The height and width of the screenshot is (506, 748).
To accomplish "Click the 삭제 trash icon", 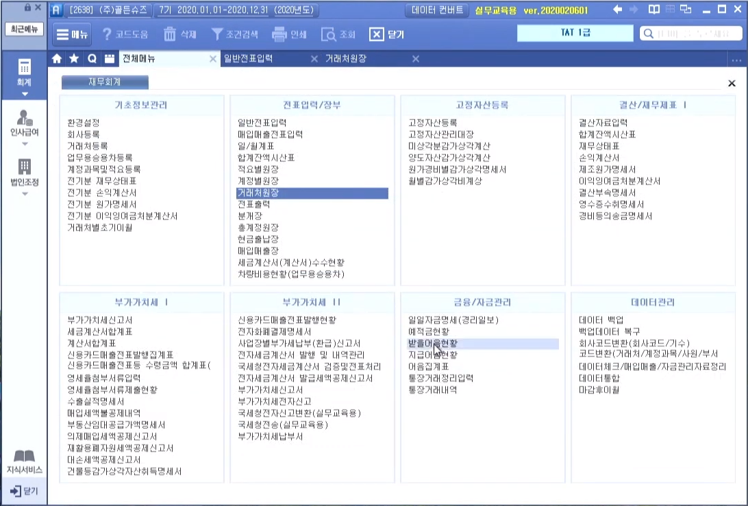I will tap(170, 34).
